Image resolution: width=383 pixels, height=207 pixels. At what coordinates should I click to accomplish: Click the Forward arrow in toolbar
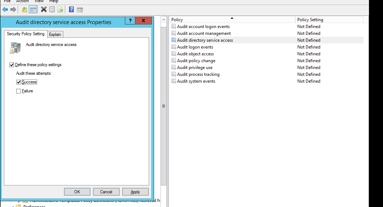click(x=13, y=10)
